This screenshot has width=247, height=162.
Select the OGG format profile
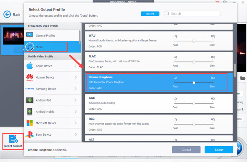pyautogui.click(x=158, y=124)
